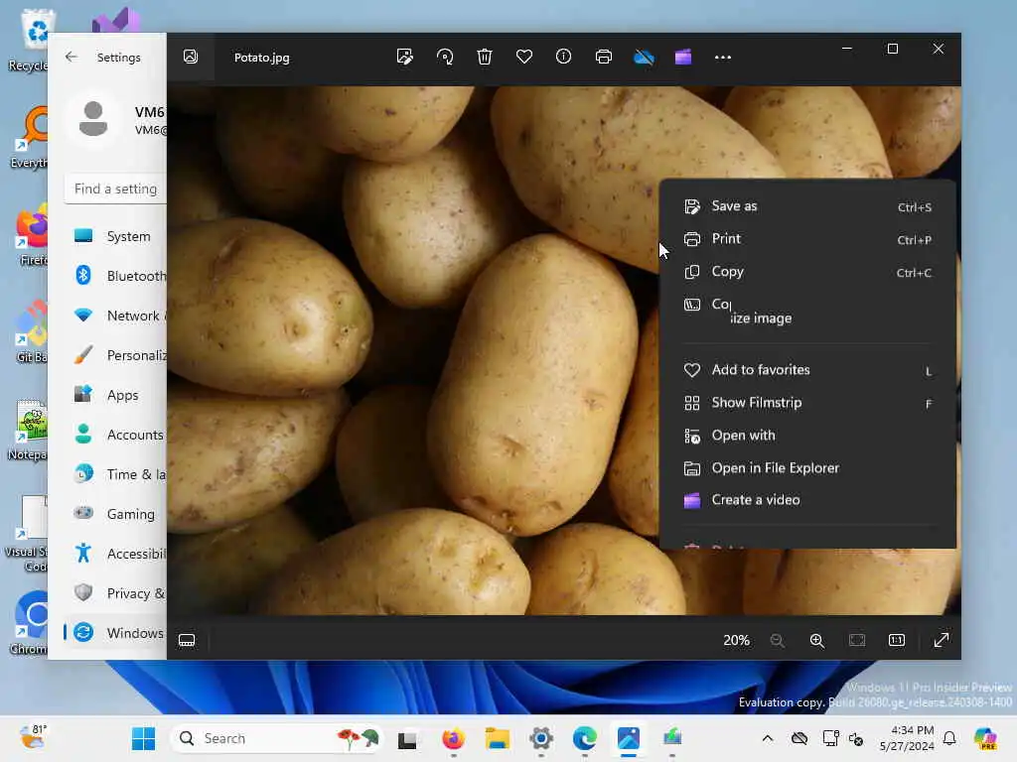Screen dimensions: 1017x762
Task: Click the heart favorite icon in toolbar
Action: coord(524,57)
